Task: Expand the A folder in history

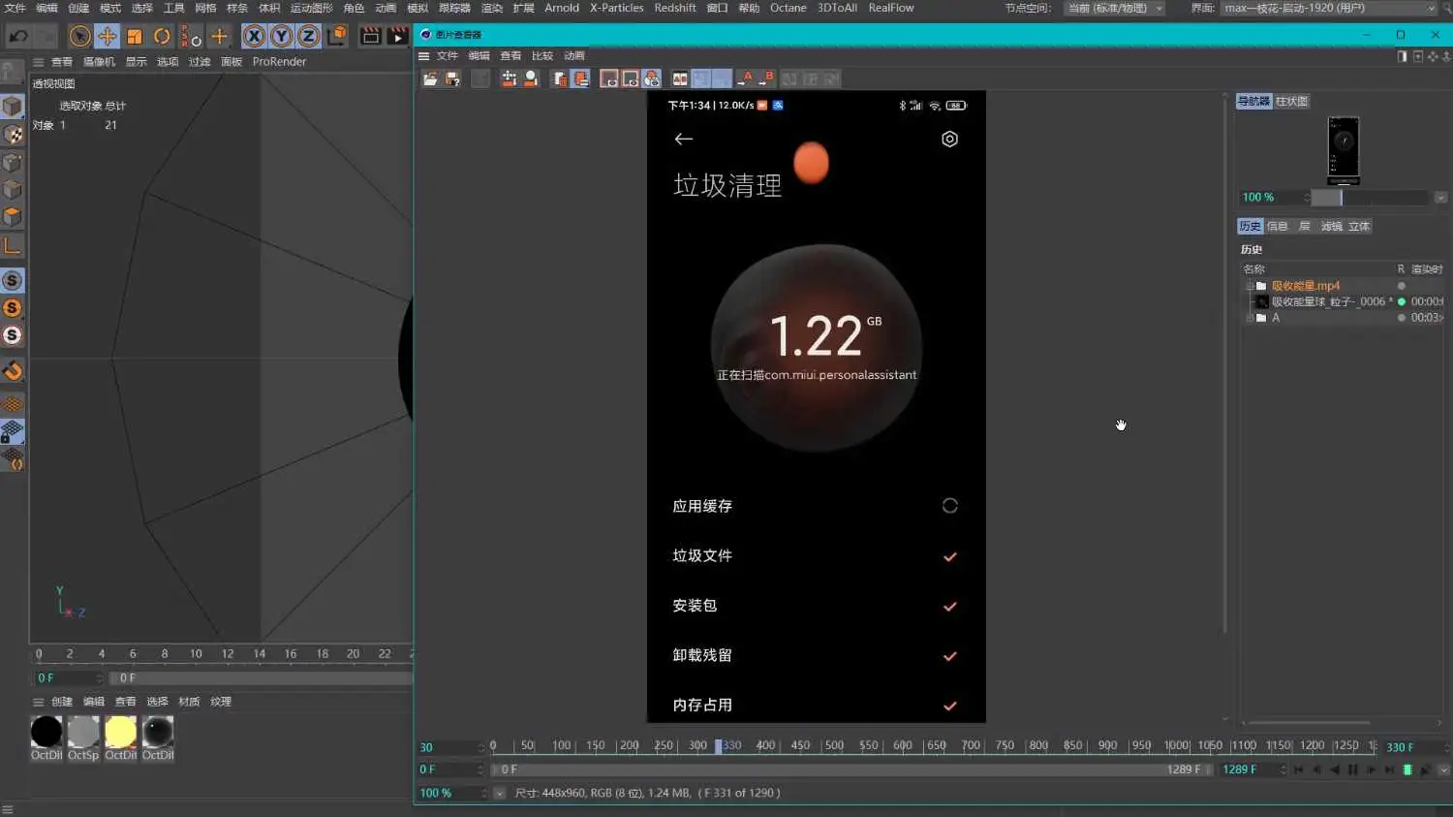Action: coord(1249,318)
